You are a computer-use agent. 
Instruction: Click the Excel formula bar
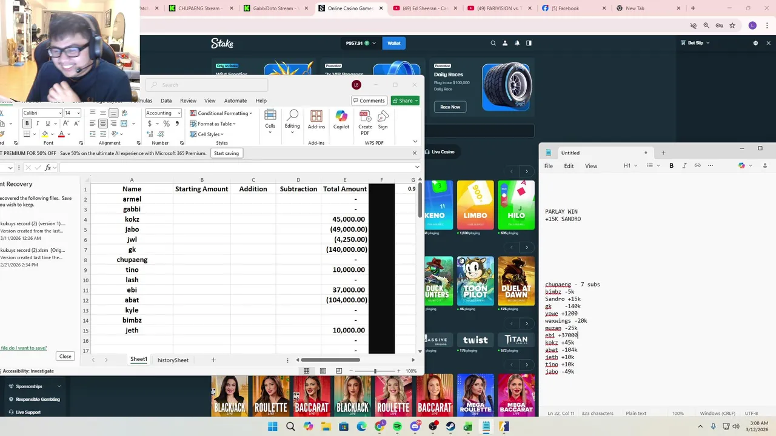coord(239,168)
